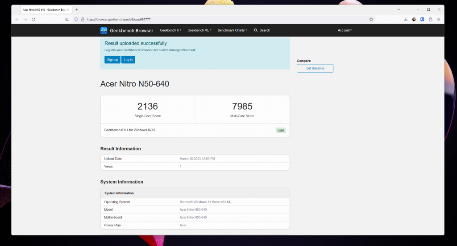The image size is (457, 246).
Task: Reload the Geekbench result page
Action: (x=33, y=20)
